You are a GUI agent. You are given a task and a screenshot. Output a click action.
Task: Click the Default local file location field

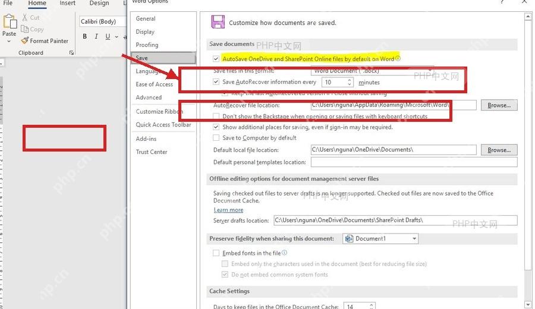(x=394, y=150)
